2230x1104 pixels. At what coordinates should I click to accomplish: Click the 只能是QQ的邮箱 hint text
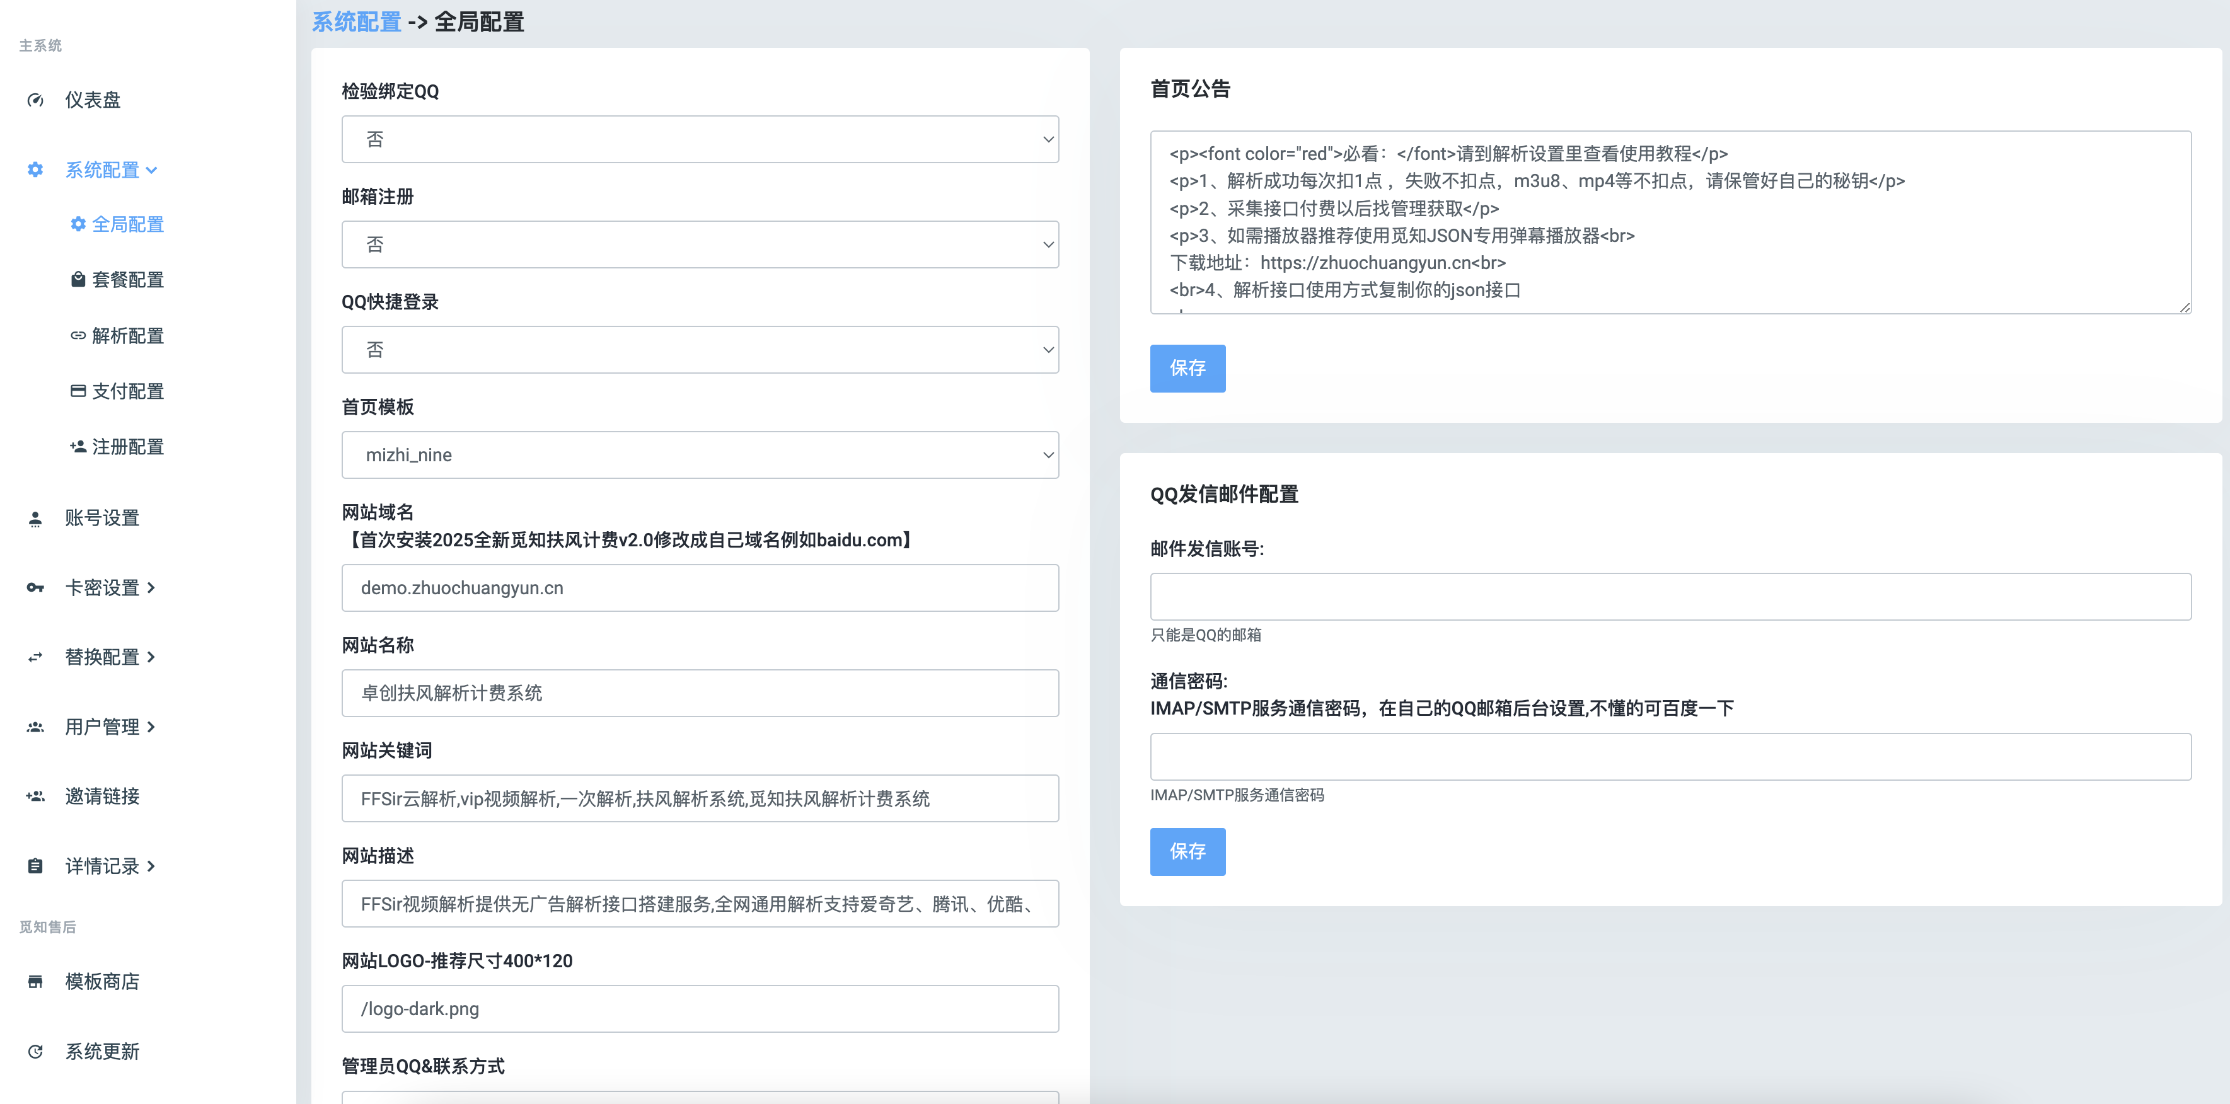[x=1205, y=635]
